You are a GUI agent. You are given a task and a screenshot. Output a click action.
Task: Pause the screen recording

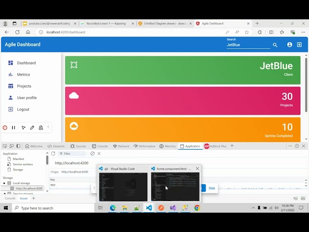14,128
